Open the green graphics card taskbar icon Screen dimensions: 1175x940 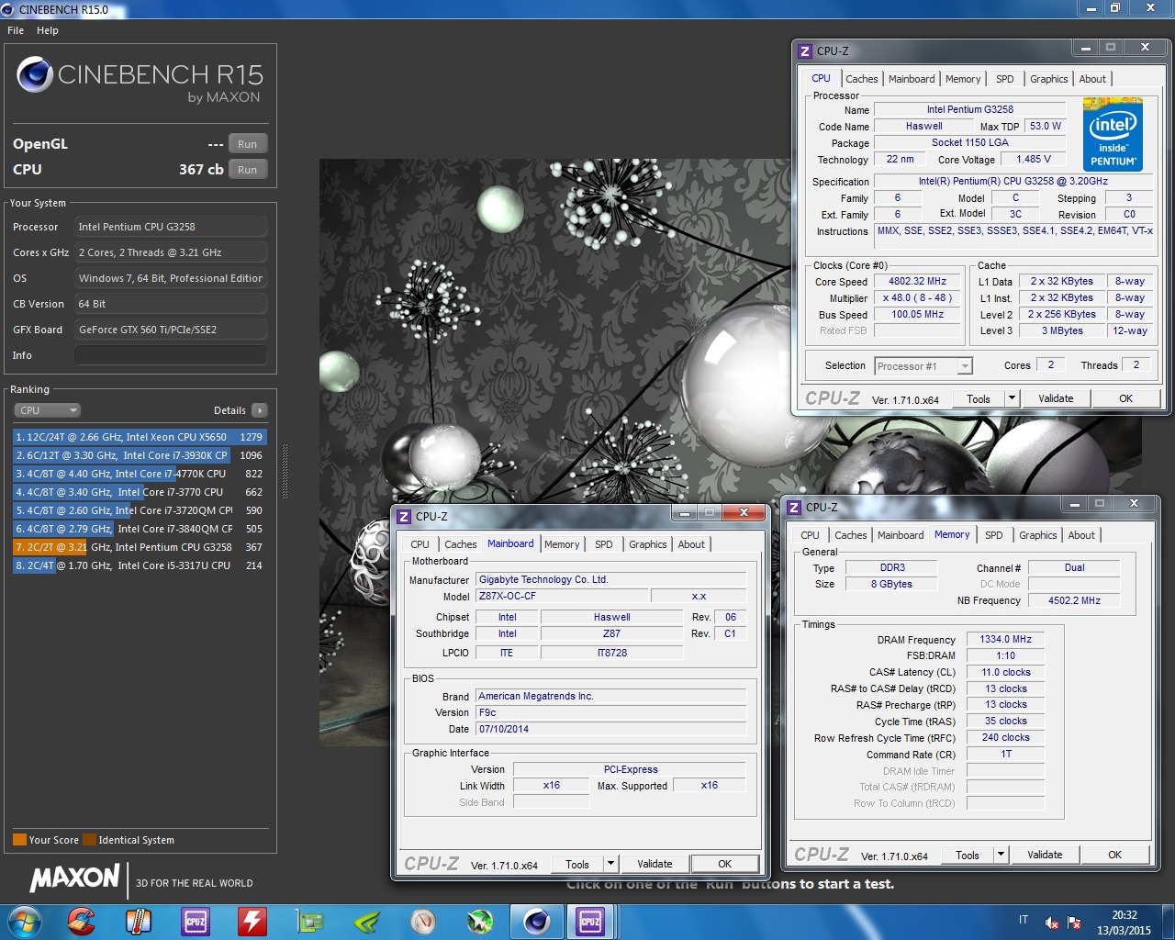(309, 921)
